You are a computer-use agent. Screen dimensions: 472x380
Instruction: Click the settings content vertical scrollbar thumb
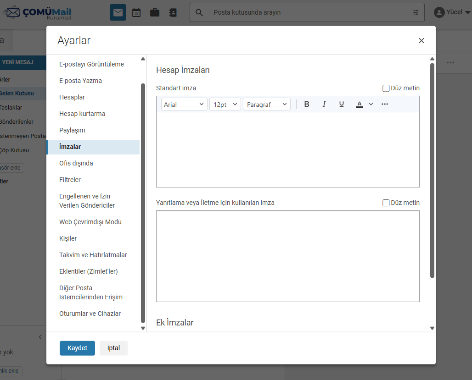tap(432, 171)
